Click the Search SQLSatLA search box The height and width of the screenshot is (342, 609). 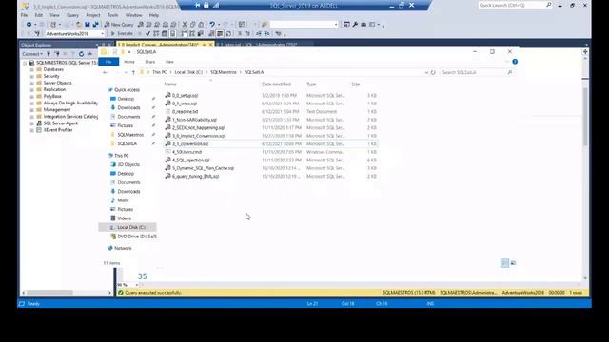click(x=477, y=72)
